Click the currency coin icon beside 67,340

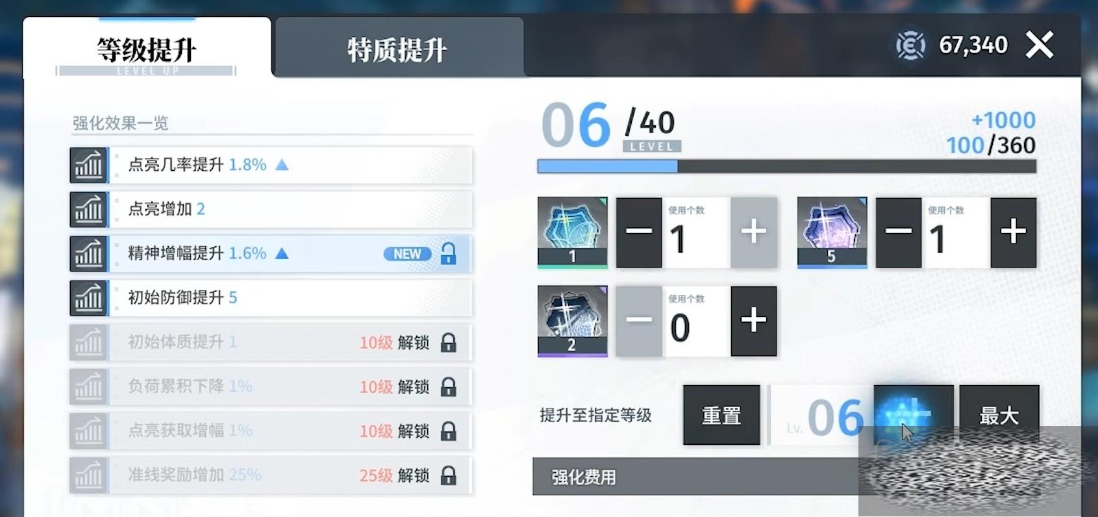[911, 45]
